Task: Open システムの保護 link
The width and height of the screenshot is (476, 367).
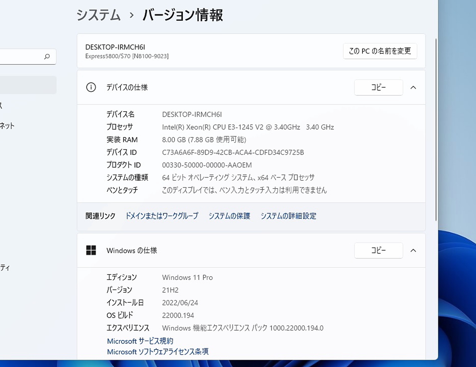Action: (x=229, y=216)
